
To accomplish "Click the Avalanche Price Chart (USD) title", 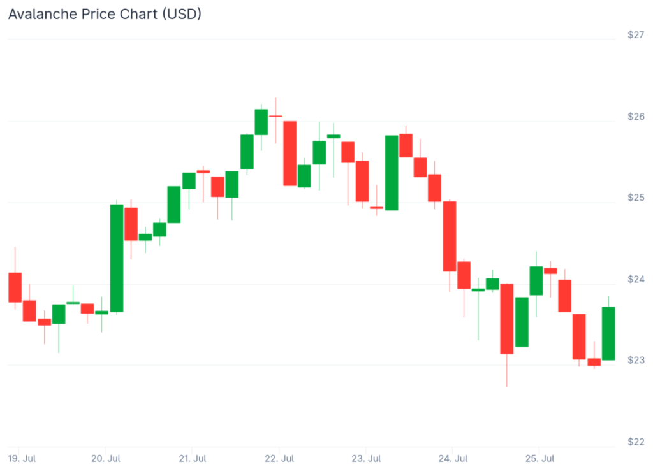I will [105, 13].
